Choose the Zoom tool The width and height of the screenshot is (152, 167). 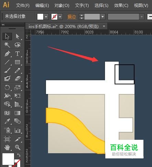(17, 147)
